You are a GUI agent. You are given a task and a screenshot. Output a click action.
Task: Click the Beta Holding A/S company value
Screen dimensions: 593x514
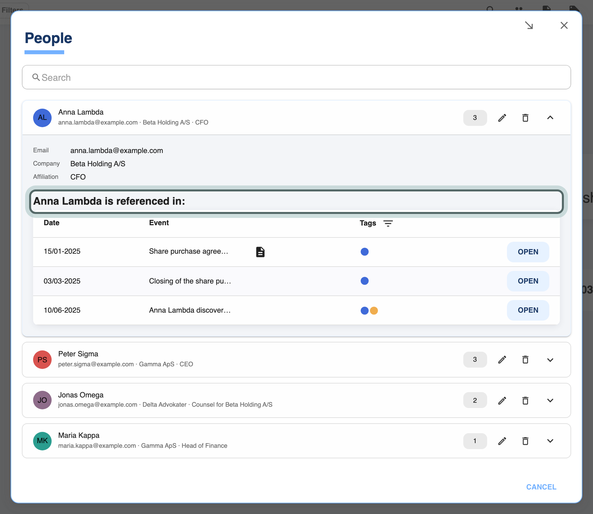[x=98, y=164]
